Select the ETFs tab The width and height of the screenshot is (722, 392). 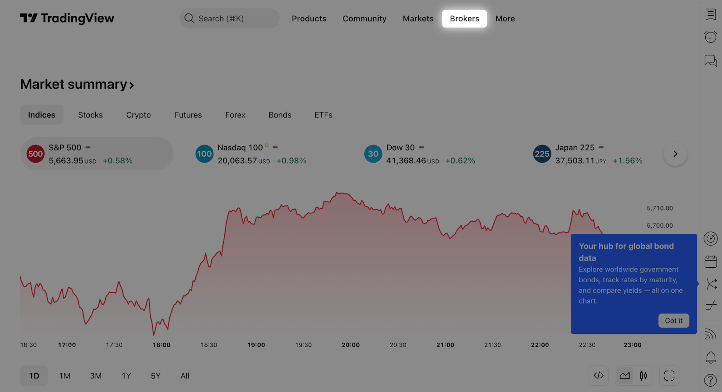click(x=324, y=115)
